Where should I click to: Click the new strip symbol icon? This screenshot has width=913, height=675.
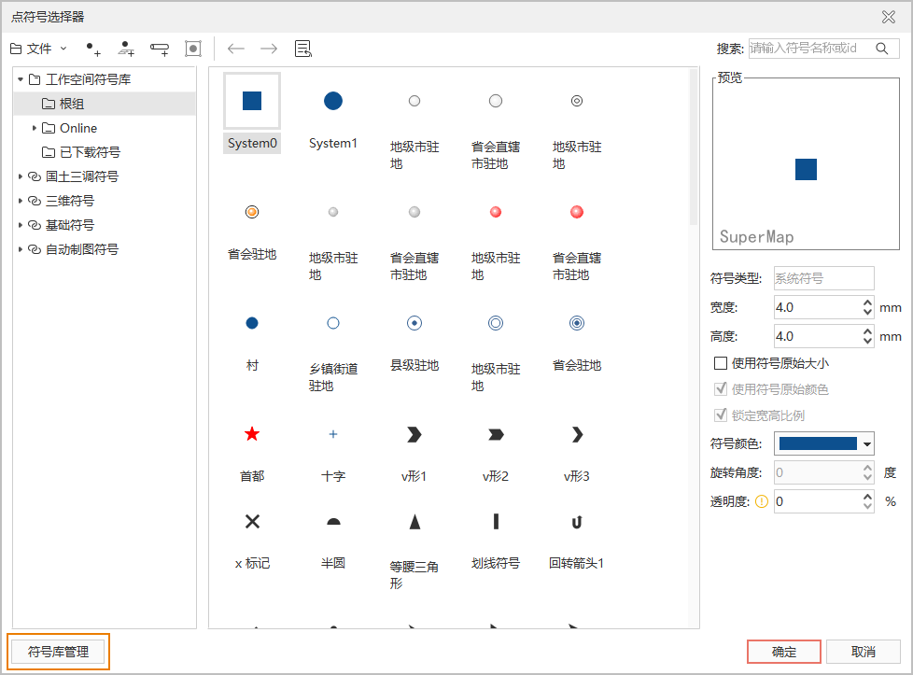click(x=160, y=49)
